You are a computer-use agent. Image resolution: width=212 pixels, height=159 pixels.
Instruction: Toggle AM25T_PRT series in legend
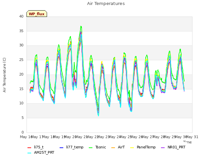pyautogui.click(x=41, y=152)
